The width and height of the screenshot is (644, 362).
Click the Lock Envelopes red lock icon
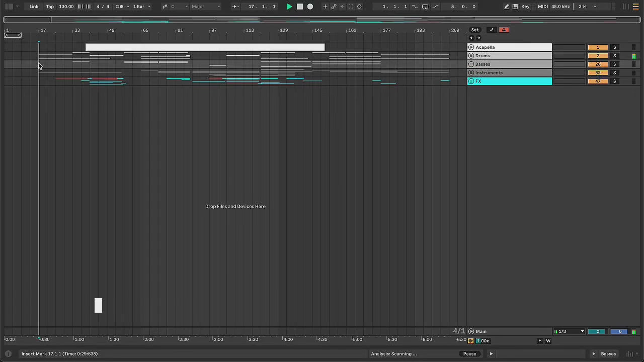504,30
